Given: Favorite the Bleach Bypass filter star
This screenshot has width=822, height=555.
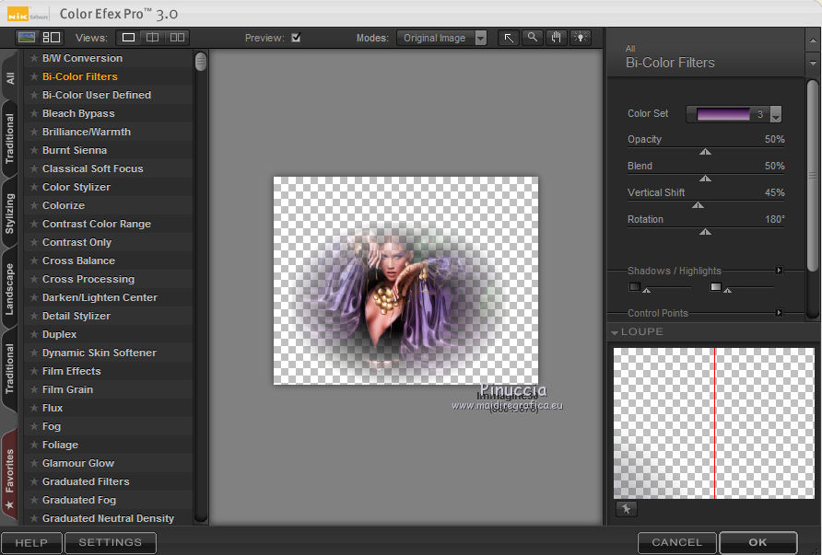Looking at the screenshot, I should pos(34,113).
